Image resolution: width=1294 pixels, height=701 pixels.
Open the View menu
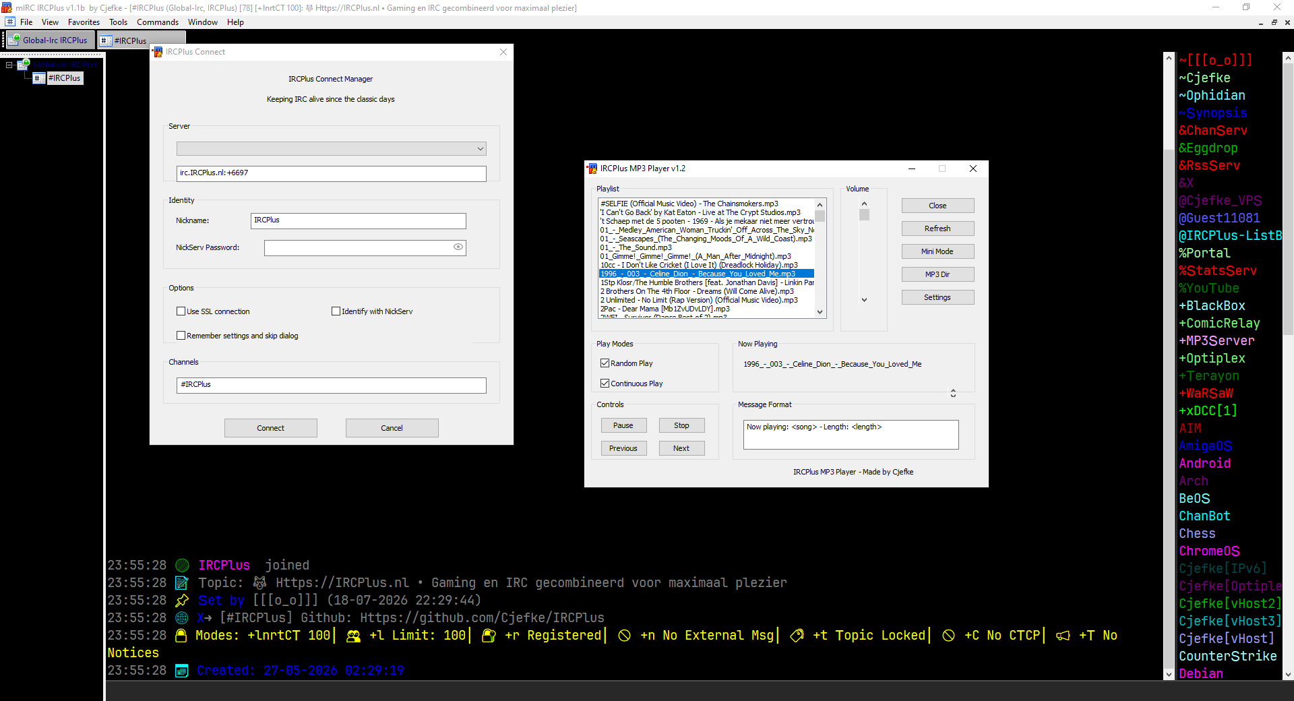[51, 22]
